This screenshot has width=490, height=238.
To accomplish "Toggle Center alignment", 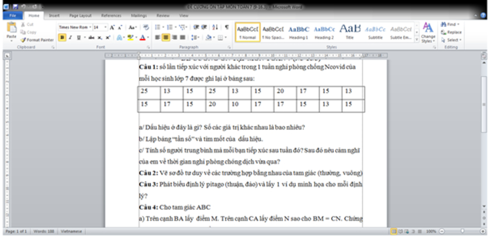I will pyautogui.click(x=166, y=37).
